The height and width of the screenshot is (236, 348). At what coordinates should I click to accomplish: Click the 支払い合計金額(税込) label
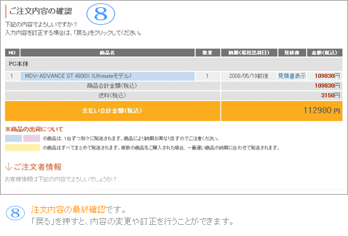[112, 111]
